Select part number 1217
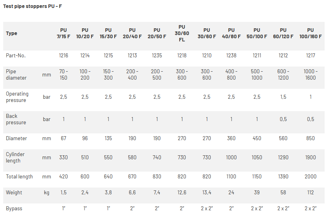 tap(311, 55)
